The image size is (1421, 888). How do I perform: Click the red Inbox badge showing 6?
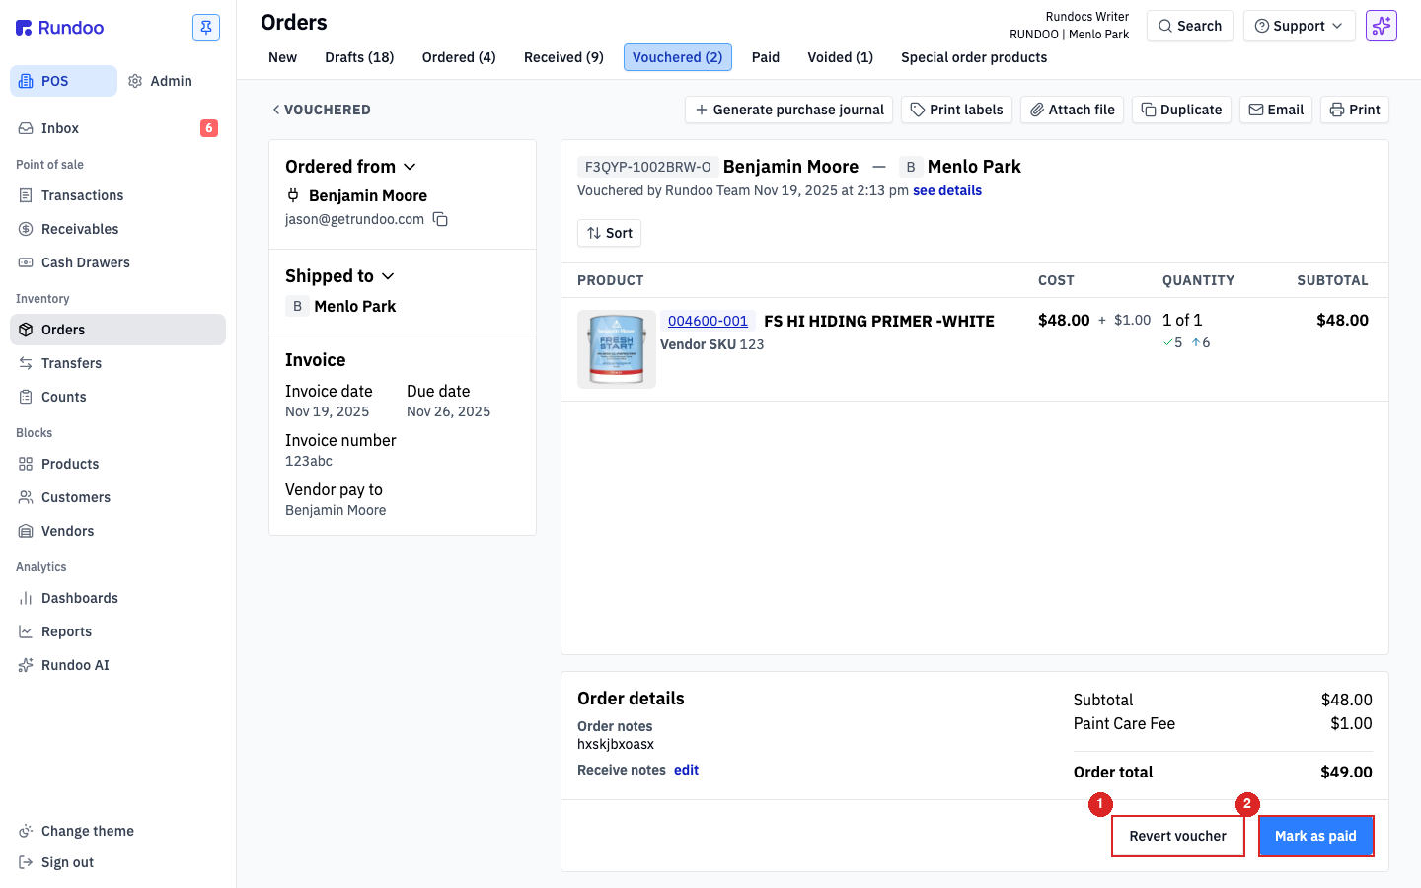[x=209, y=128]
